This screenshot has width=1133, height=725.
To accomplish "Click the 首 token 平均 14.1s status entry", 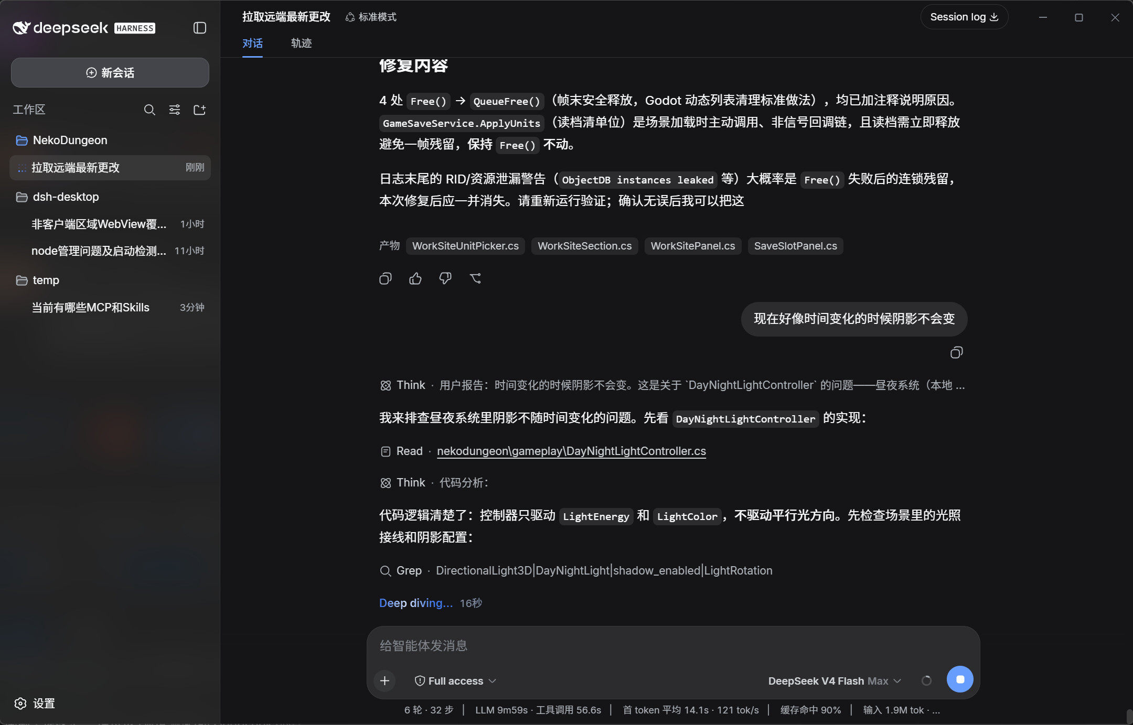I will 690,710.
